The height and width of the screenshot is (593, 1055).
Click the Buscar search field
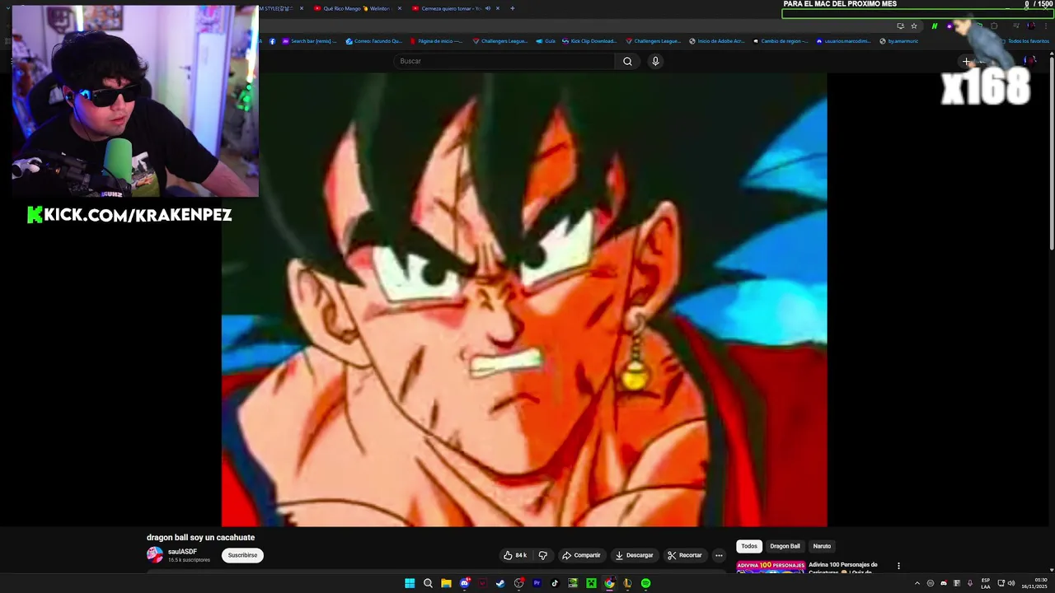(x=504, y=61)
